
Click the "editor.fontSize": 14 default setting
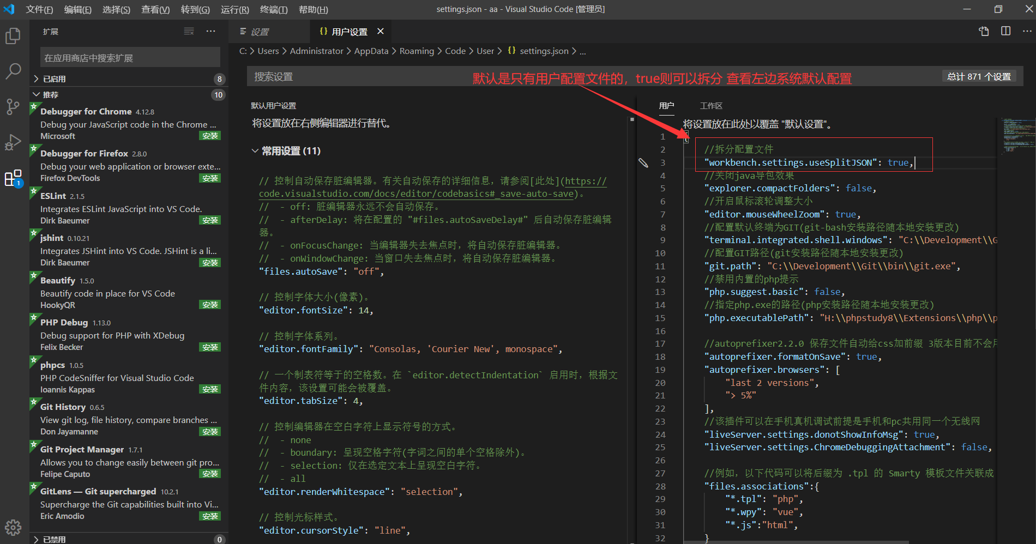[316, 310]
